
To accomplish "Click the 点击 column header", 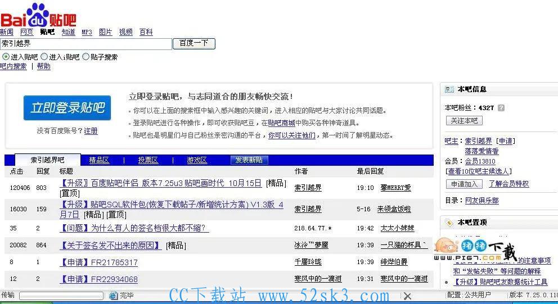I will point(16,171).
